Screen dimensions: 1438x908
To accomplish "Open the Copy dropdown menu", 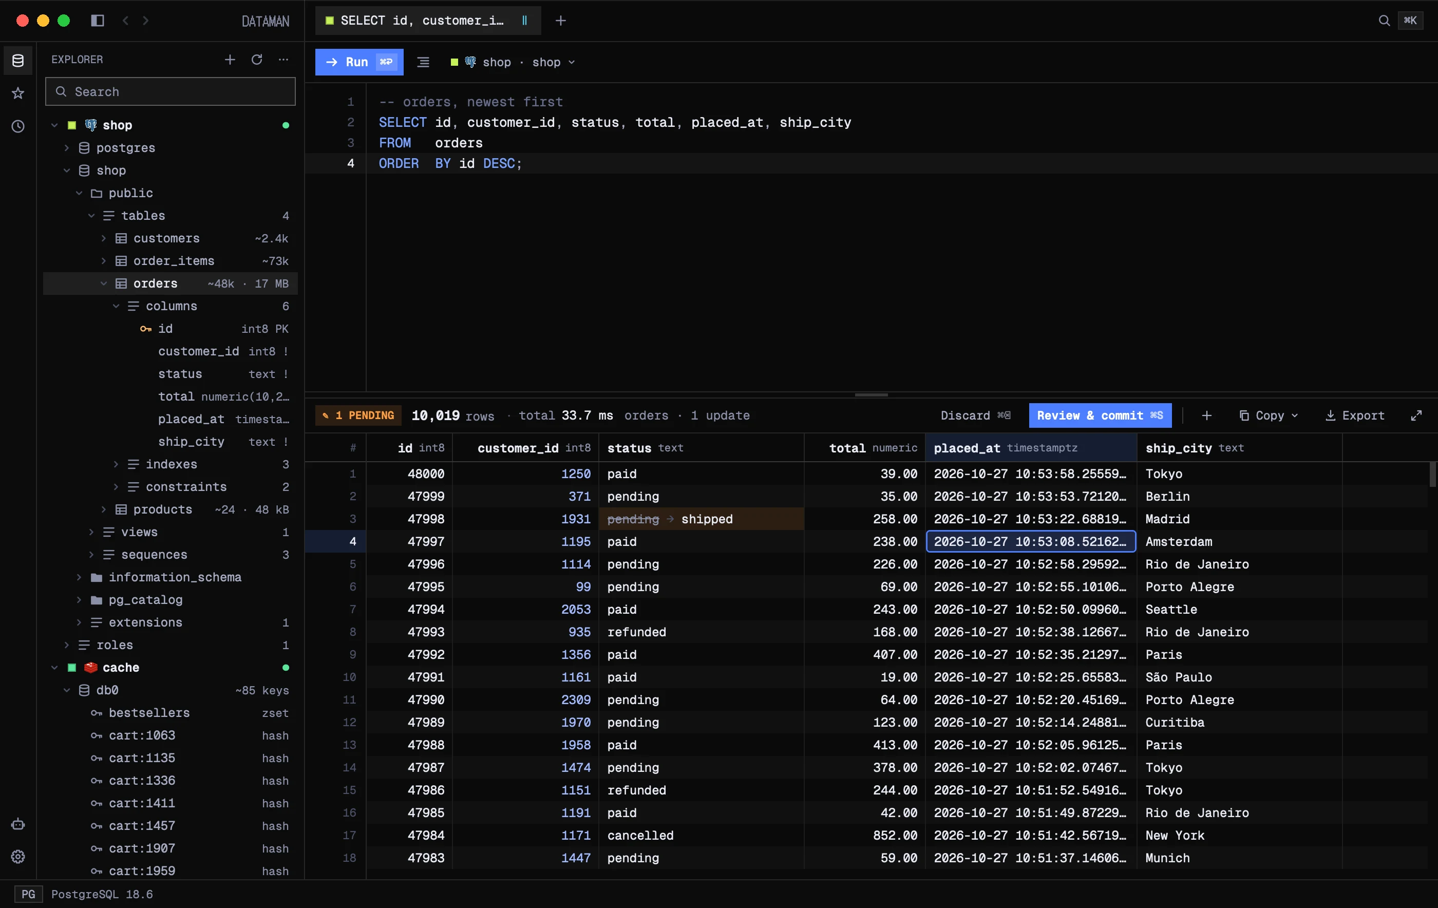I will 1269,415.
